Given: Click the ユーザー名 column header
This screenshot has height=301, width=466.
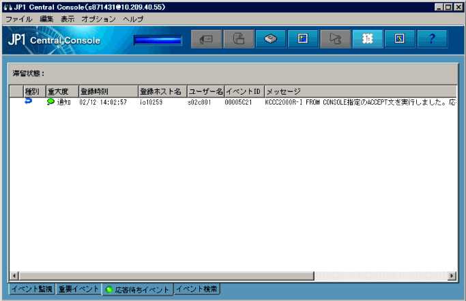Looking at the screenshot, I should (205, 91).
